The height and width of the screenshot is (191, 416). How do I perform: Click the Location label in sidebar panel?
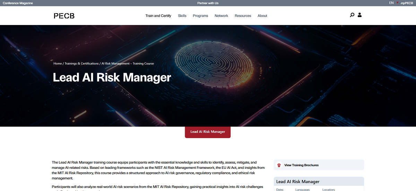[329, 190]
